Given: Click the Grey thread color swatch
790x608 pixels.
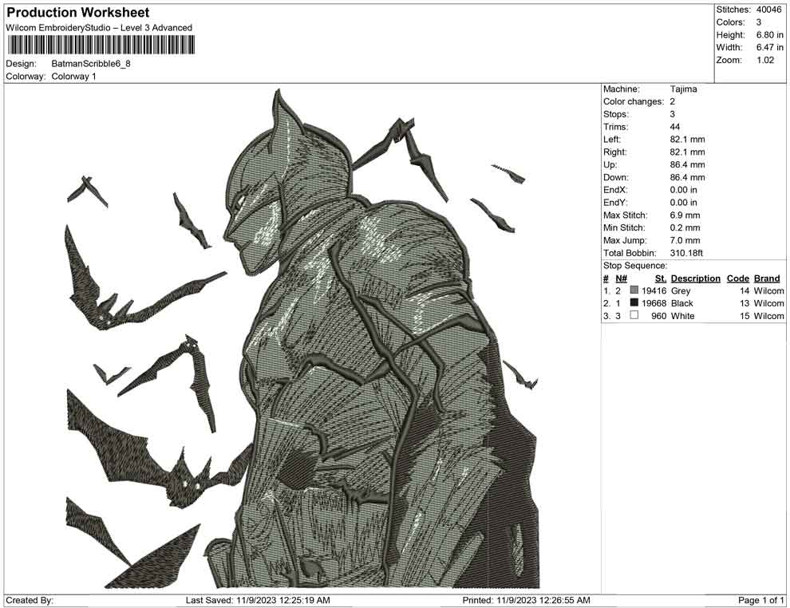Looking at the screenshot, I should coord(634,291).
